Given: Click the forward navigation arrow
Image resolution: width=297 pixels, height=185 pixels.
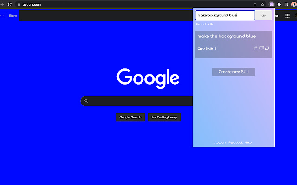Looking at the screenshot, I should (x=2, y=4).
